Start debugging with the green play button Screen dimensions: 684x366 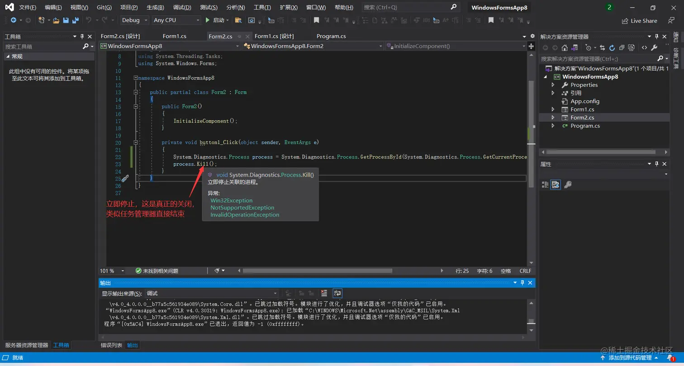pyautogui.click(x=207, y=20)
